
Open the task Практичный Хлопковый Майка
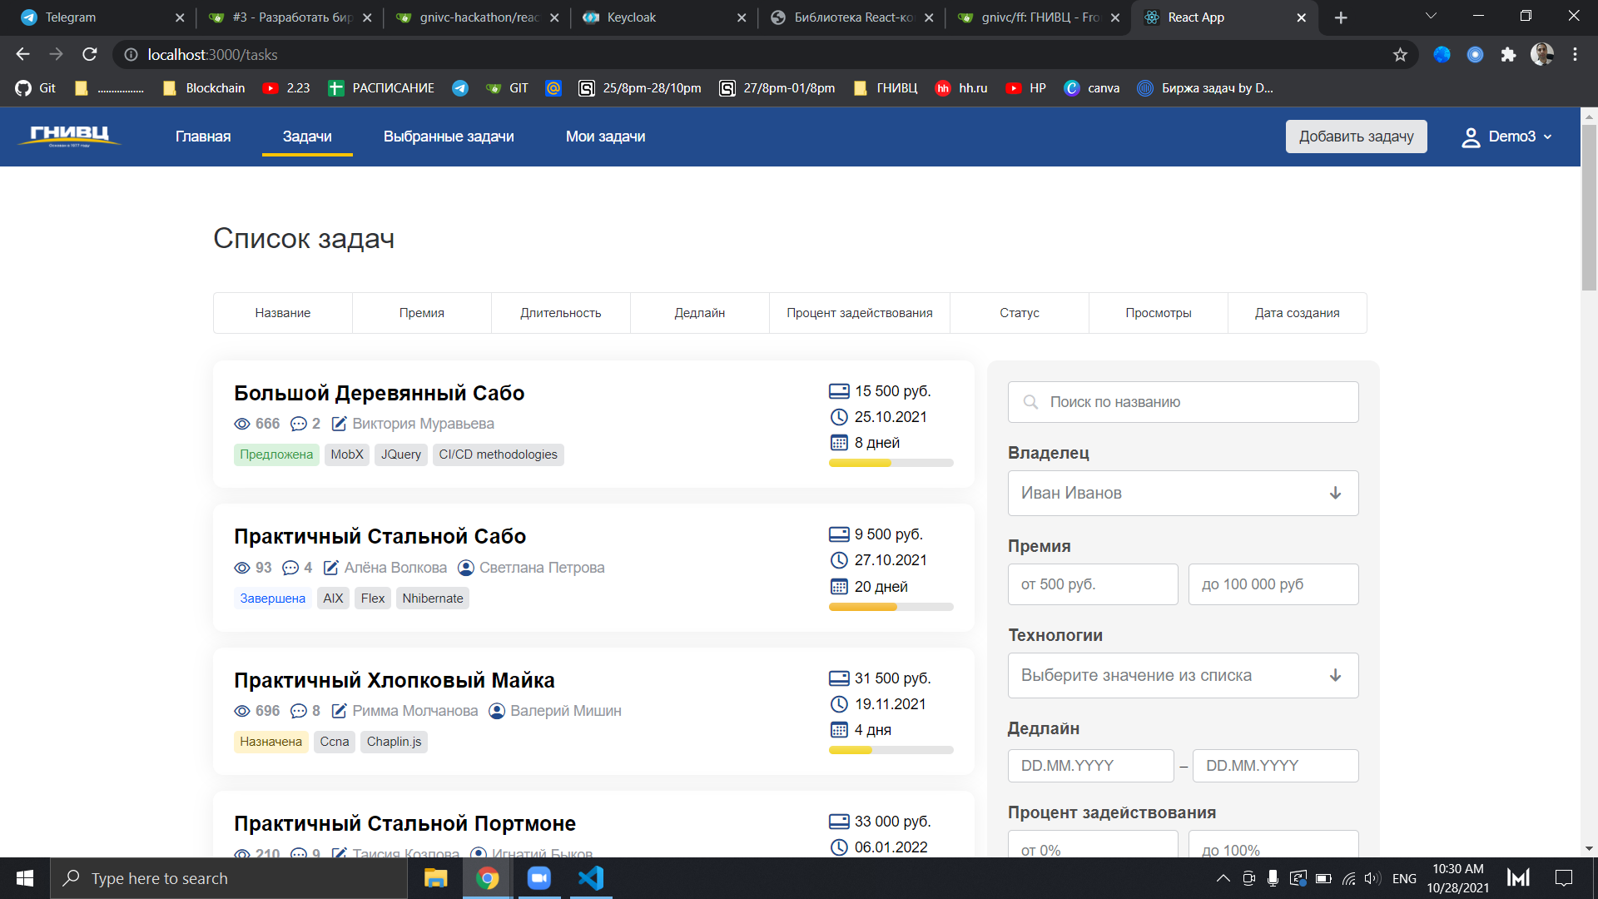[394, 680]
